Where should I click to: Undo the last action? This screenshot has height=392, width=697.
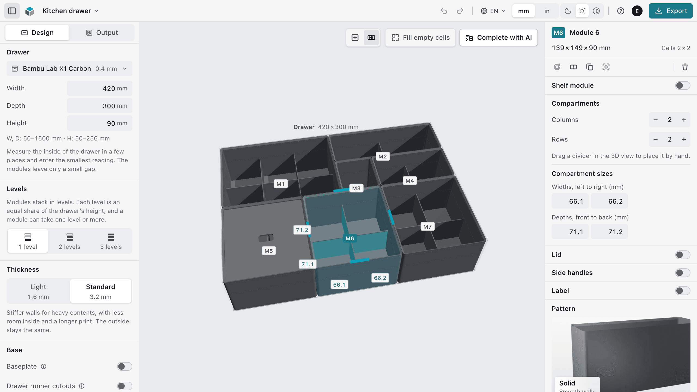coord(444,11)
